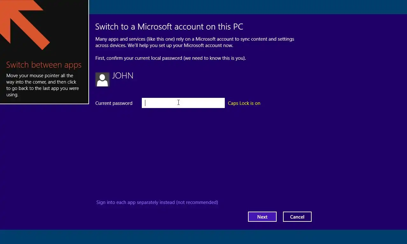Click the 'Switch between apps' orange heading

[x=44, y=65]
